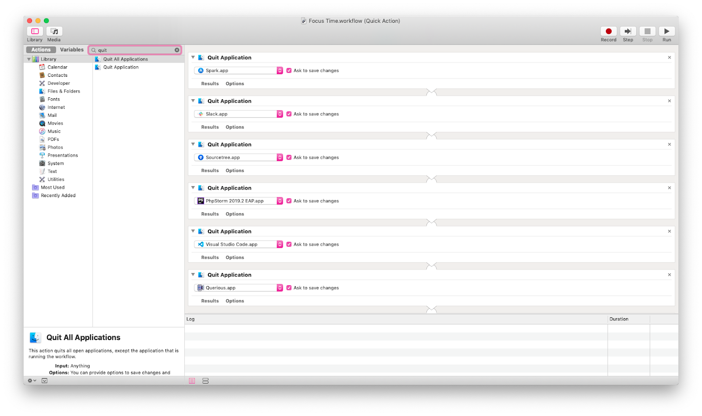Run the workflow with the Run icon
This screenshot has width=702, height=416.
tap(666, 31)
